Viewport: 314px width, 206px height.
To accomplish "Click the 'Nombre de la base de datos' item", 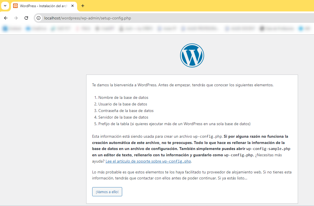I will point(123,97).
